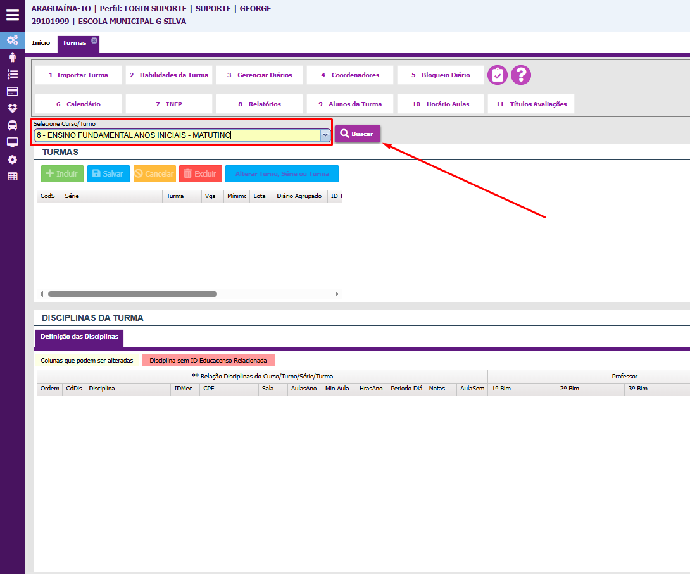This screenshot has width=690, height=574.
Task: Click the single gear icon in the sidebar
Action: [12, 159]
